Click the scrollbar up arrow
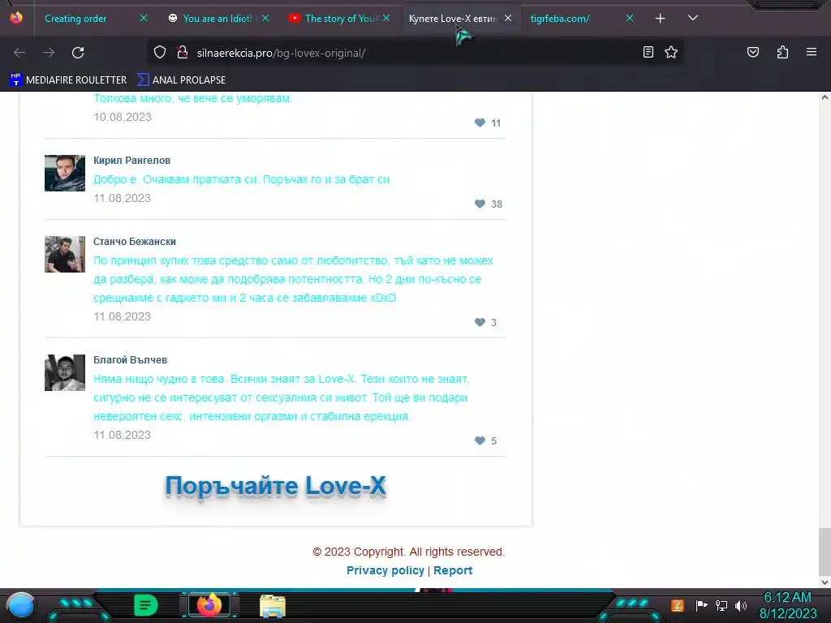831x623 pixels. point(825,97)
